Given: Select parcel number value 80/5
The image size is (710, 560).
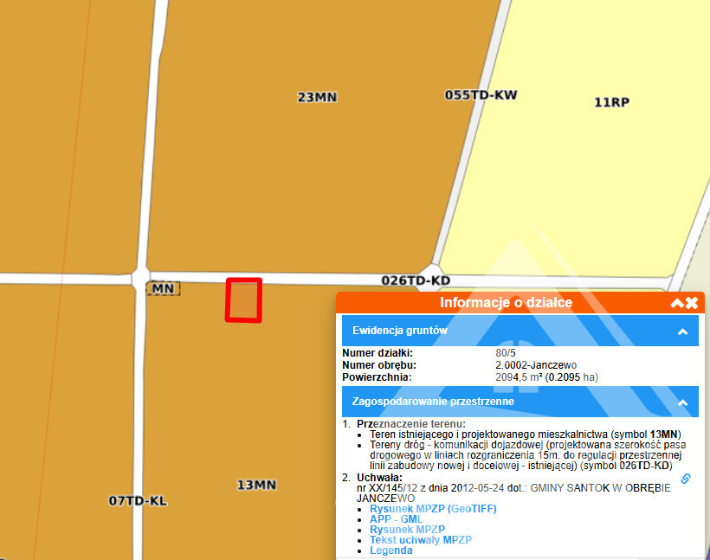Looking at the screenshot, I should click(506, 353).
